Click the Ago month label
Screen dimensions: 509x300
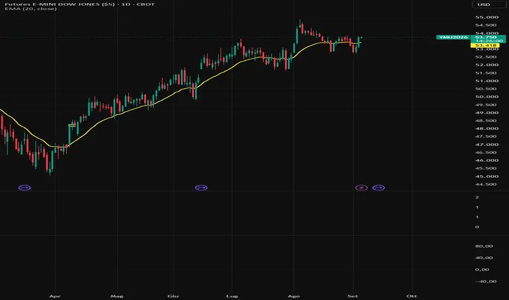pyautogui.click(x=294, y=296)
